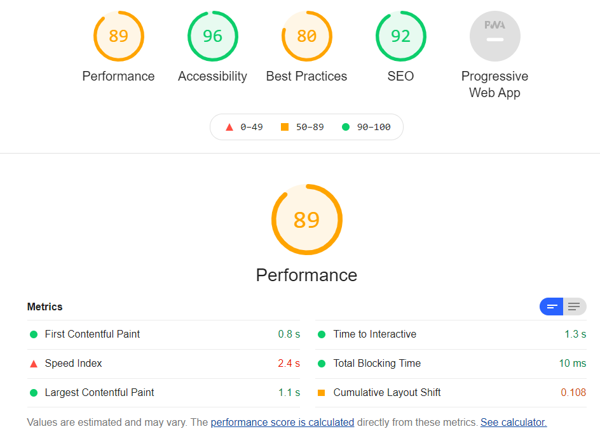Viewport: 600px width, 429px height.
Task: Click the SEO score gauge showing 92
Action: [400, 36]
